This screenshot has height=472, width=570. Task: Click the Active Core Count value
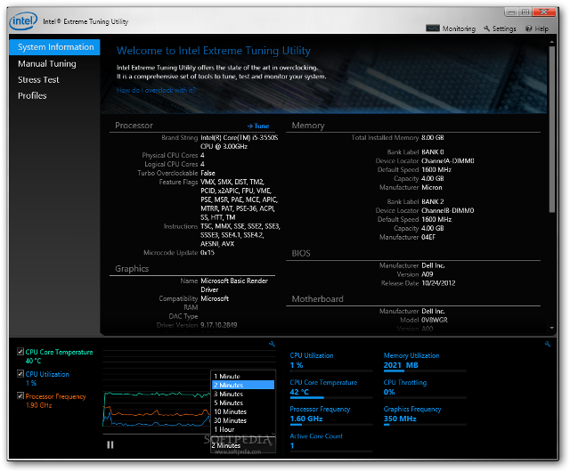pyautogui.click(x=292, y=445)
